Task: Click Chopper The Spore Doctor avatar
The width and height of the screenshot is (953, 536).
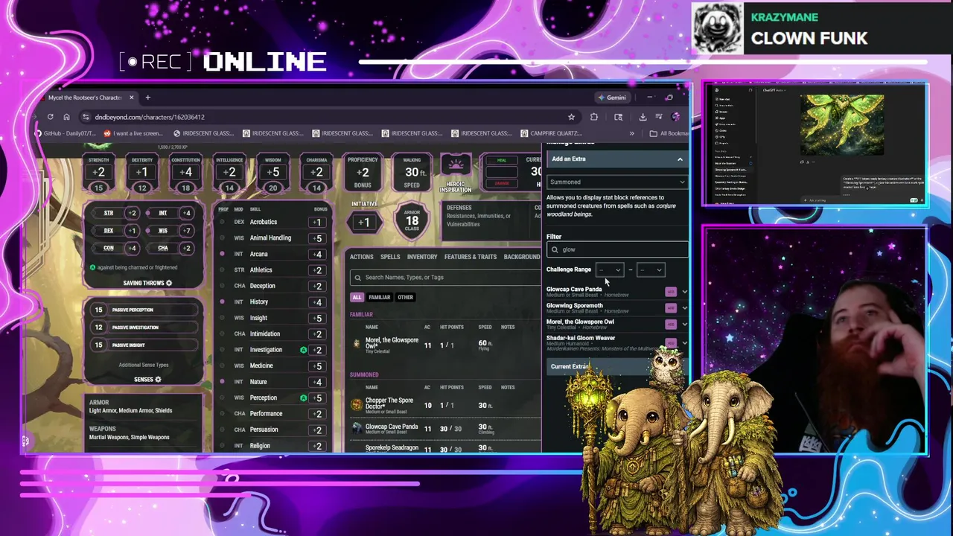Action: pos(357,404)
